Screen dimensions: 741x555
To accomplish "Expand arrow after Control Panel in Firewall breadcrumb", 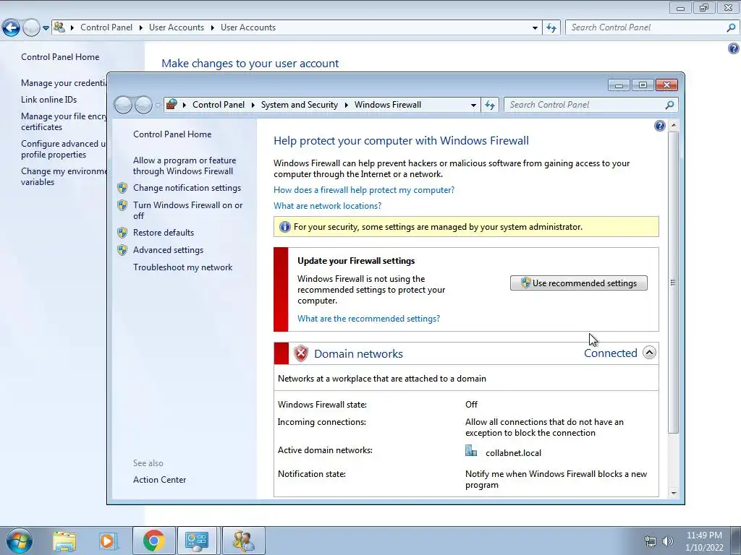I will point(253,105).
